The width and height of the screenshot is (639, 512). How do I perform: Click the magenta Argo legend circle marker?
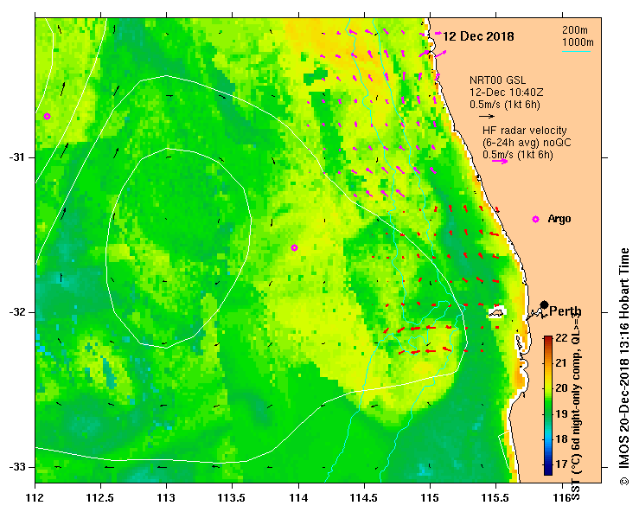click(x=535, y=220)
